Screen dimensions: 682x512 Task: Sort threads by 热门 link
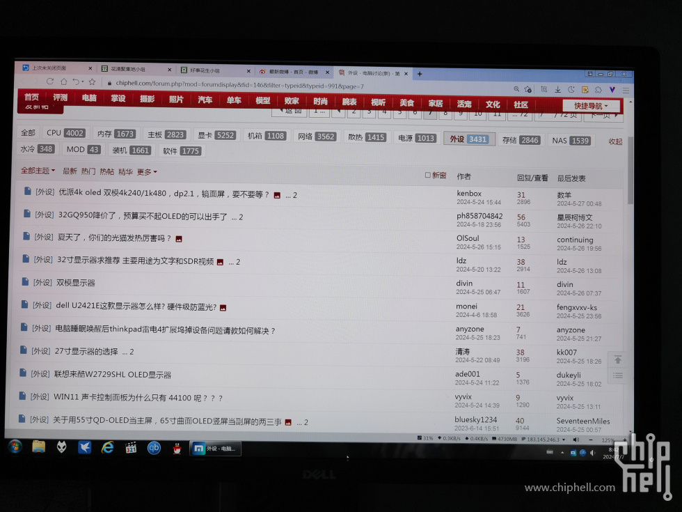[88, 171]
